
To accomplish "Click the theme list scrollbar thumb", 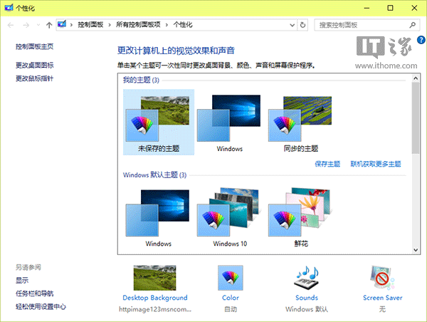I will pos(416,118).
